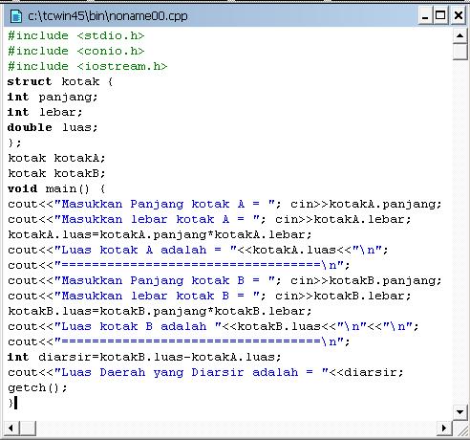Viewport: 470px width, 440px height.
Task: Click the vertical scrollbar thumb
Action: coord(459,52)
